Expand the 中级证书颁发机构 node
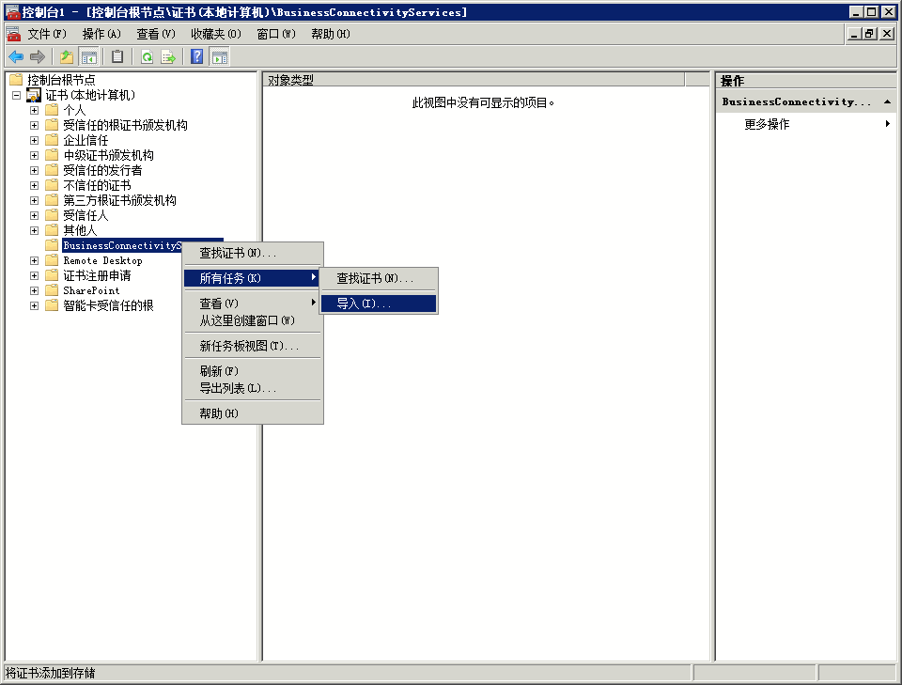 coord(35,155)
